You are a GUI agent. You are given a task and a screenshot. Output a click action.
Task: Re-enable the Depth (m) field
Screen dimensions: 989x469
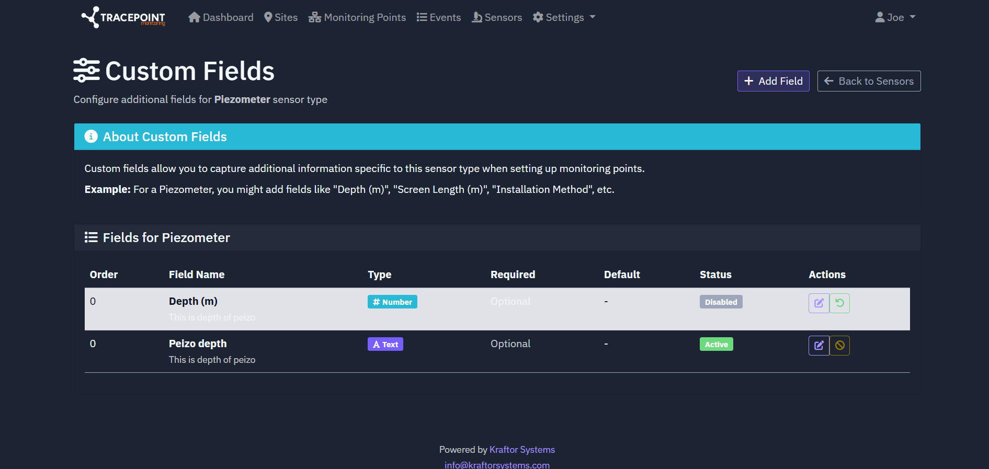(839, 303)
